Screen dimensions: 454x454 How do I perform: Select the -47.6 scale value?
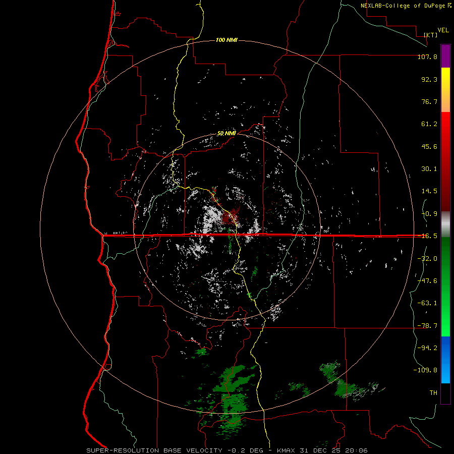pyautogui.click(x=427, y=281)
